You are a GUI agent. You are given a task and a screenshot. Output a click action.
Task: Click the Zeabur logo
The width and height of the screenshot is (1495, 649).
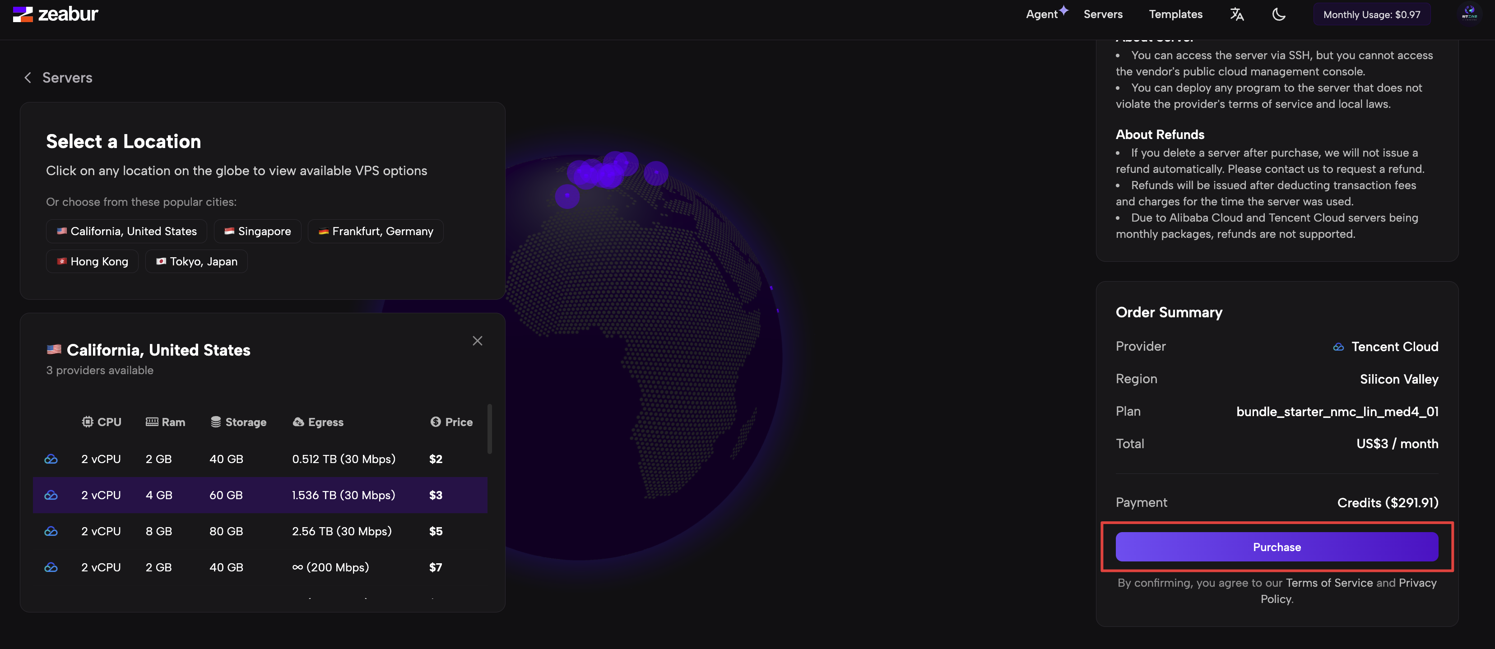click(56, 14)
